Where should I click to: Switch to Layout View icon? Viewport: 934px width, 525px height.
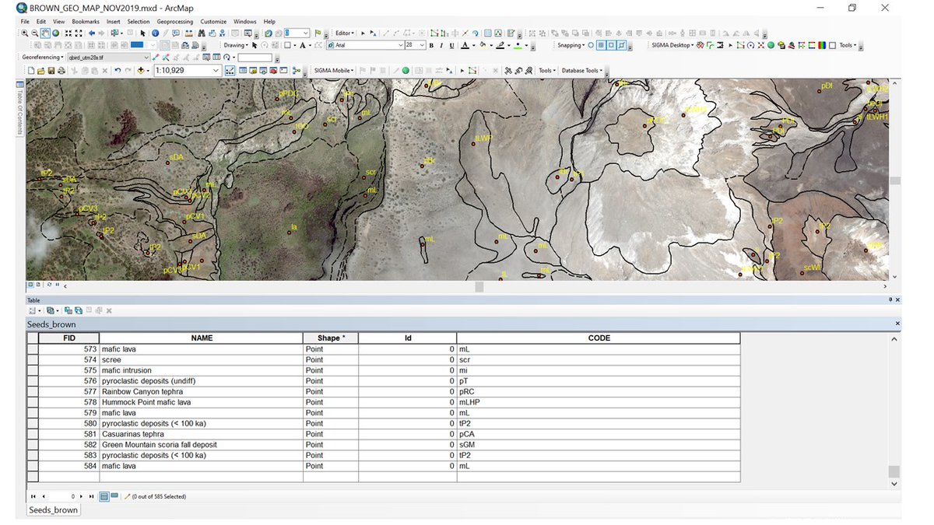[37, 285]
